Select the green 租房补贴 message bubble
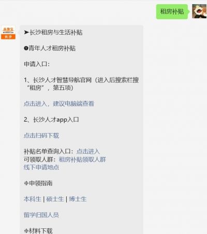Viewport: 207px width, 234px height. point(172,11)
